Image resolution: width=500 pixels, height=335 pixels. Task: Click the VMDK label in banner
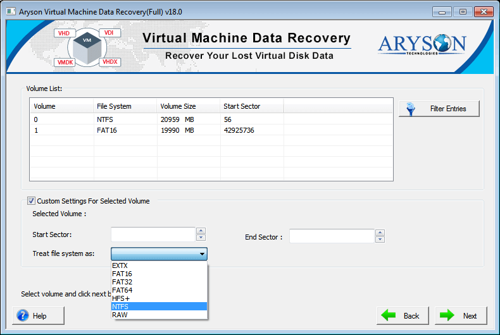click(65, 62)
